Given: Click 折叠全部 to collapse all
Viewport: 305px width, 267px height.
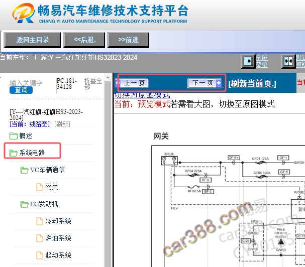Looking at the screenshot, I should (x=93, y=84).
